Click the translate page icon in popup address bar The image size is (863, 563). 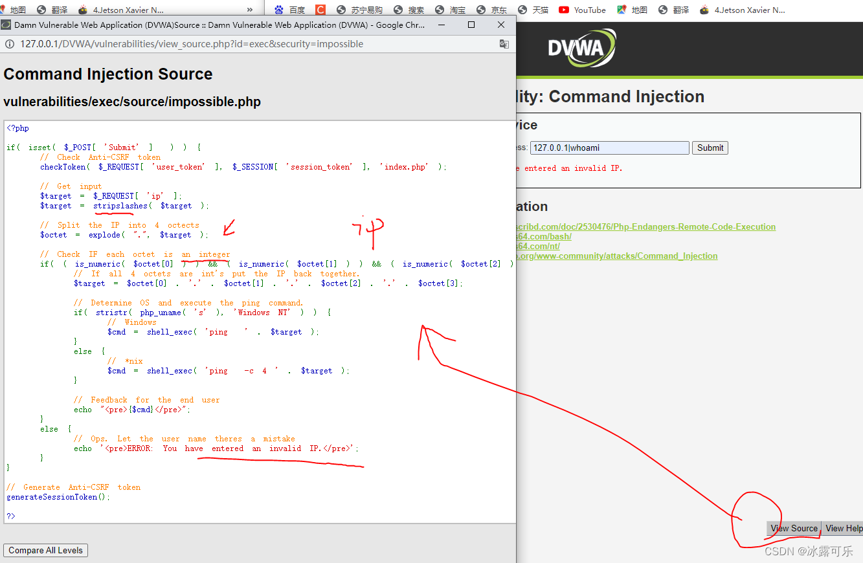click(x=504, y=44)
